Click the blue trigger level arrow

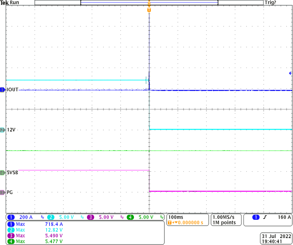(x=290, y=73)
